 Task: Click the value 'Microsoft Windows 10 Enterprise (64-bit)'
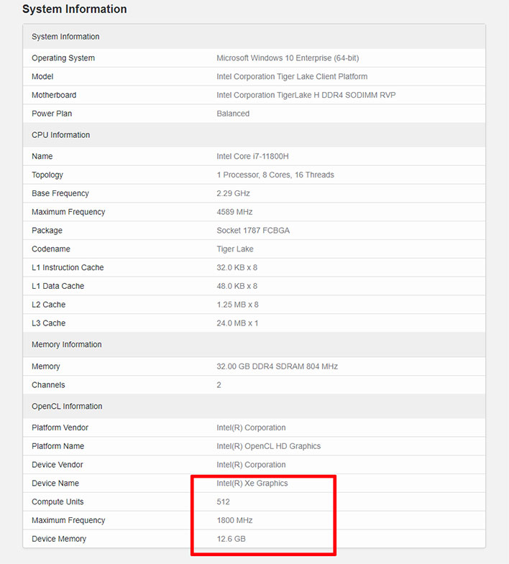click(x=288, y=58)
